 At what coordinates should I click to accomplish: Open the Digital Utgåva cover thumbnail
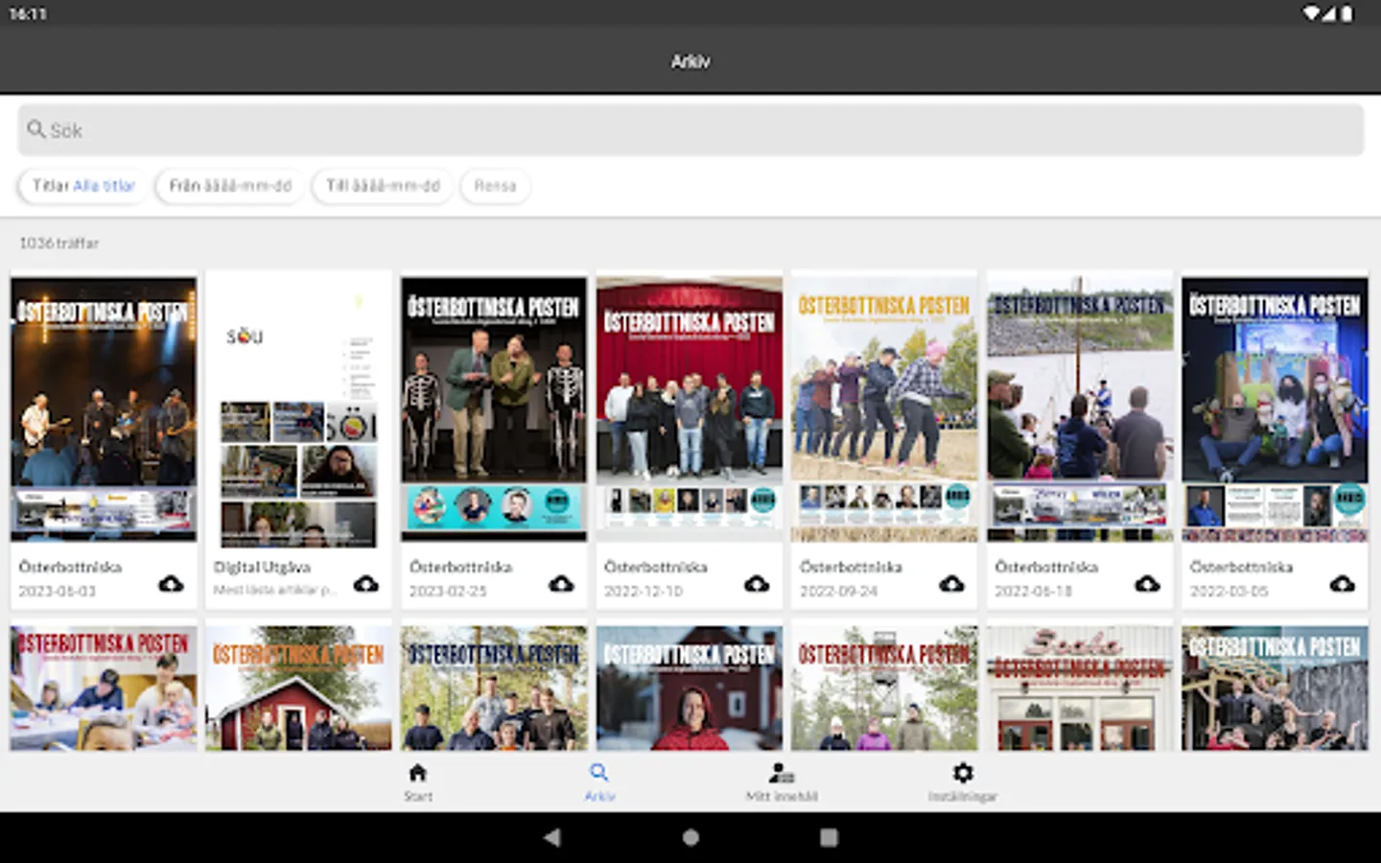point(299,409)
